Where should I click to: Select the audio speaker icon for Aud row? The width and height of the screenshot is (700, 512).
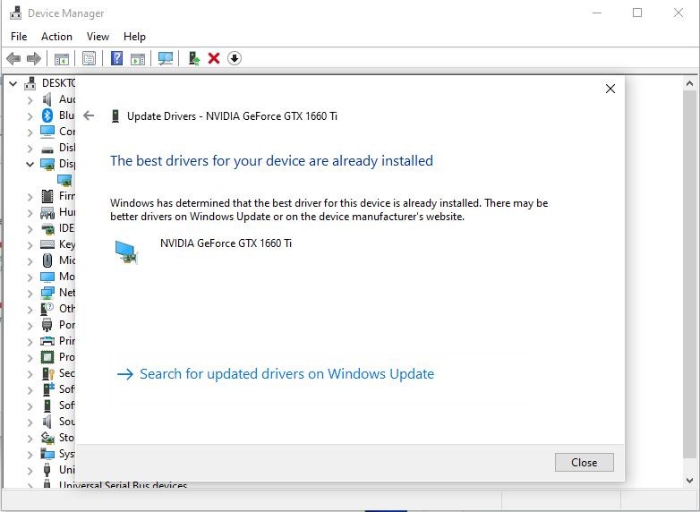(x=47, y=99)
